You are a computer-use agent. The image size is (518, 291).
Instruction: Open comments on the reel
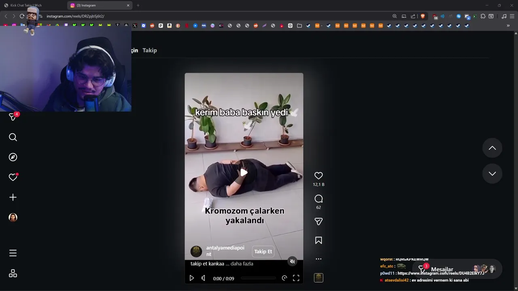(x=318, y=199)
